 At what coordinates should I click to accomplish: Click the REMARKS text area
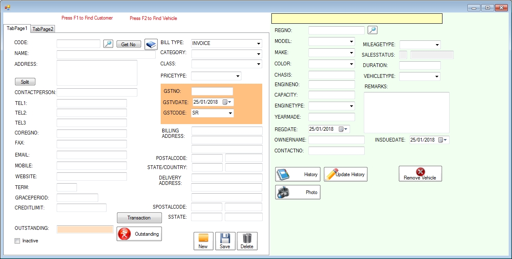pyautogui.click(x=407, y=112)
